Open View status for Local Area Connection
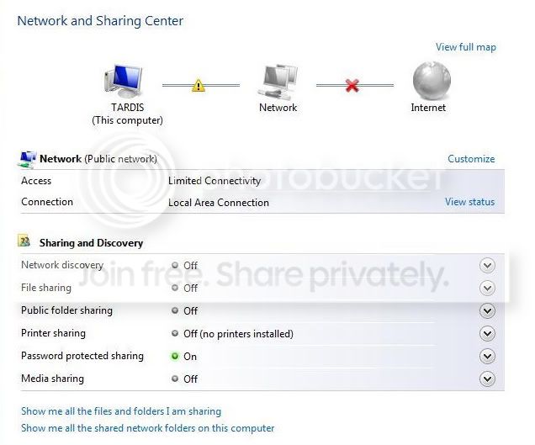The width and height of the screenshot is (535, 445). tap(470, 202)
